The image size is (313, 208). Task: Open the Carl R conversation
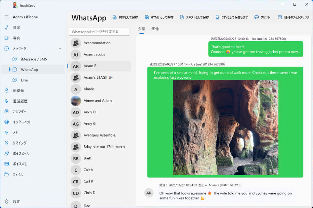[x=99, y=181]
